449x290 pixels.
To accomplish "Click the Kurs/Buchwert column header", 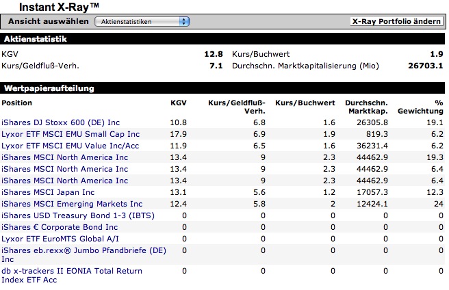I will point(305,103).
